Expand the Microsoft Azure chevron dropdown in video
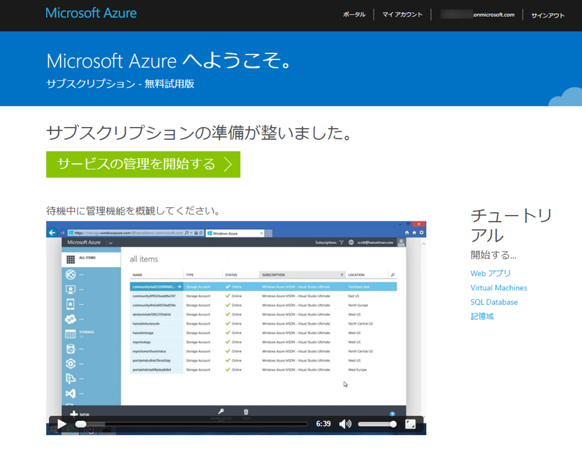Screen dimensions: 582x456 110,243
